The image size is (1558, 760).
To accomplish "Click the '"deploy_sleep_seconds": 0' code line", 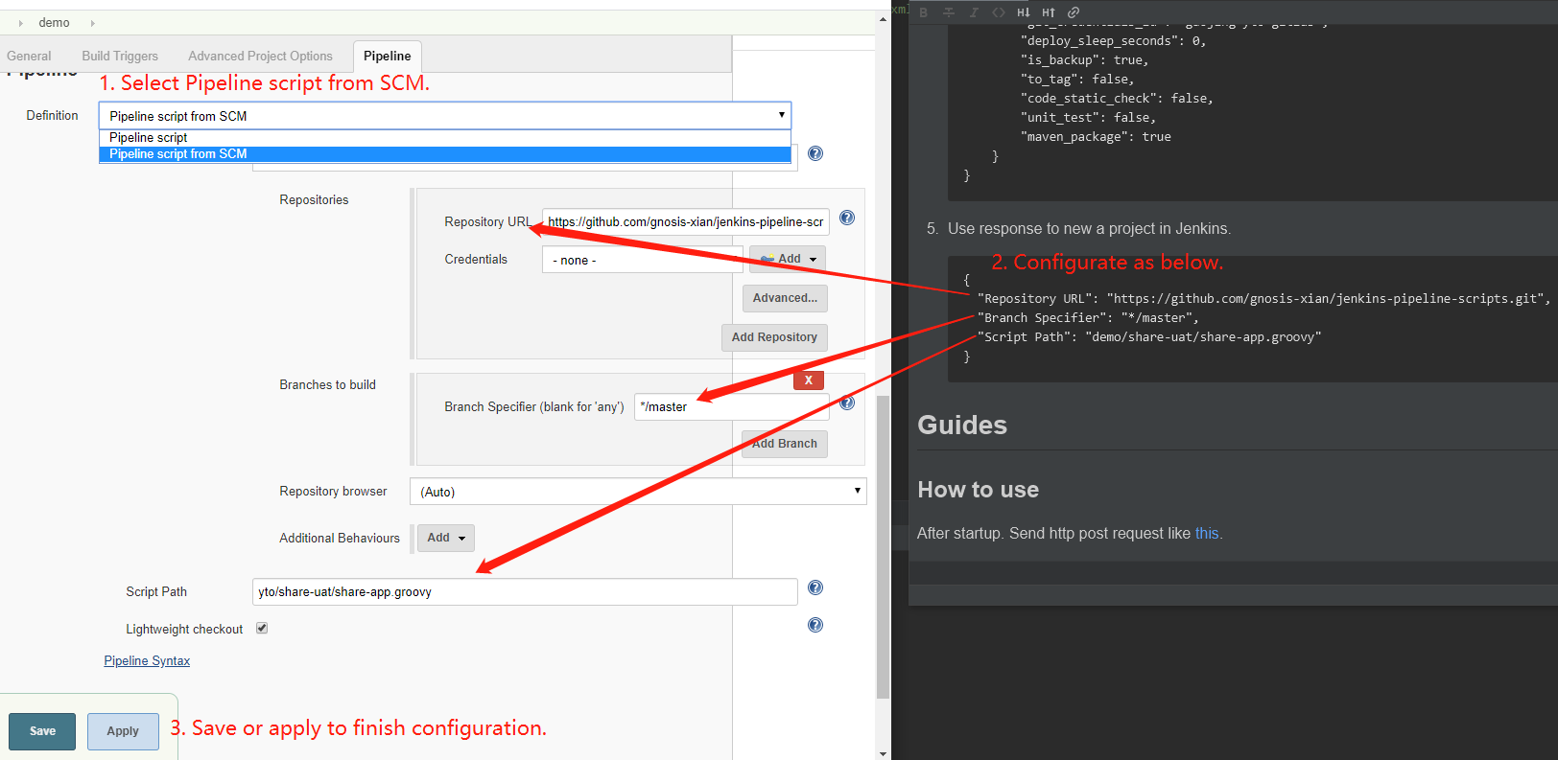I will 1113,41.
